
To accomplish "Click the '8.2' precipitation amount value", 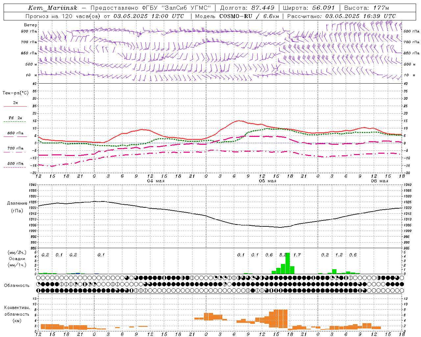I will click(x=283, y=255).
